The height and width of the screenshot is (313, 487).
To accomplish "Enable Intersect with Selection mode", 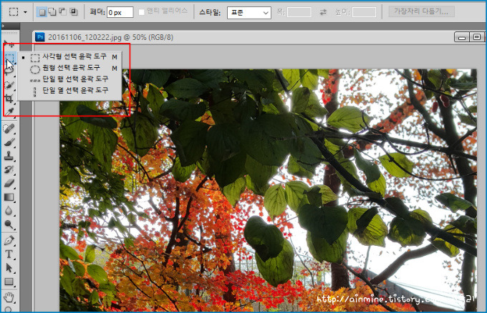I will (73, 12).
